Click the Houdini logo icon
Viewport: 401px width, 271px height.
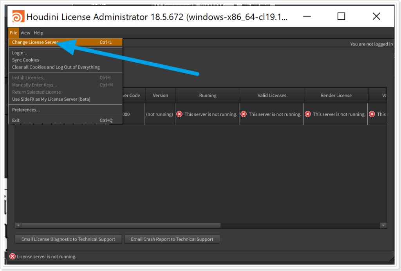tap(19, 16)
